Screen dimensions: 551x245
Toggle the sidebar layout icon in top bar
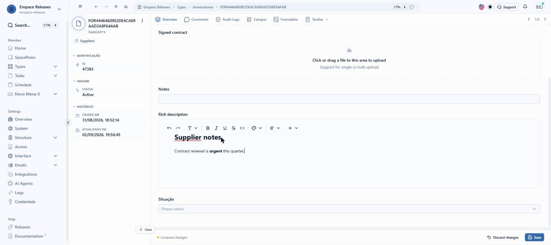point(80,7)
